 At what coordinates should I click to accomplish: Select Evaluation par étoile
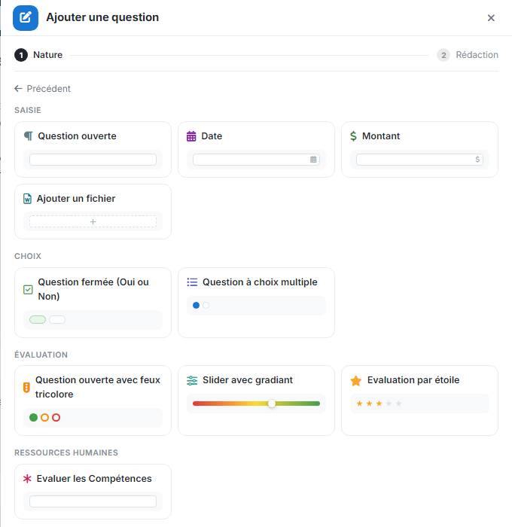click(x=419, y=401)
